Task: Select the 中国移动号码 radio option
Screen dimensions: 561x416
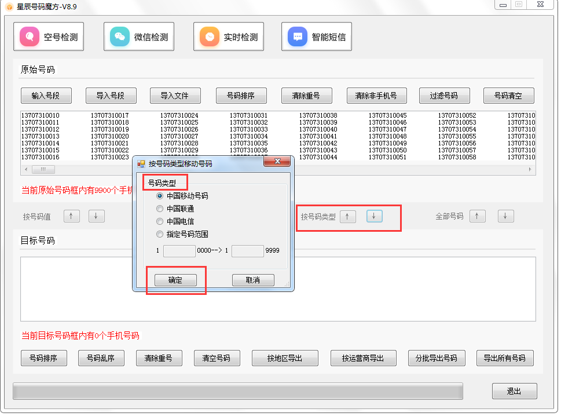Action: [160, 196]
